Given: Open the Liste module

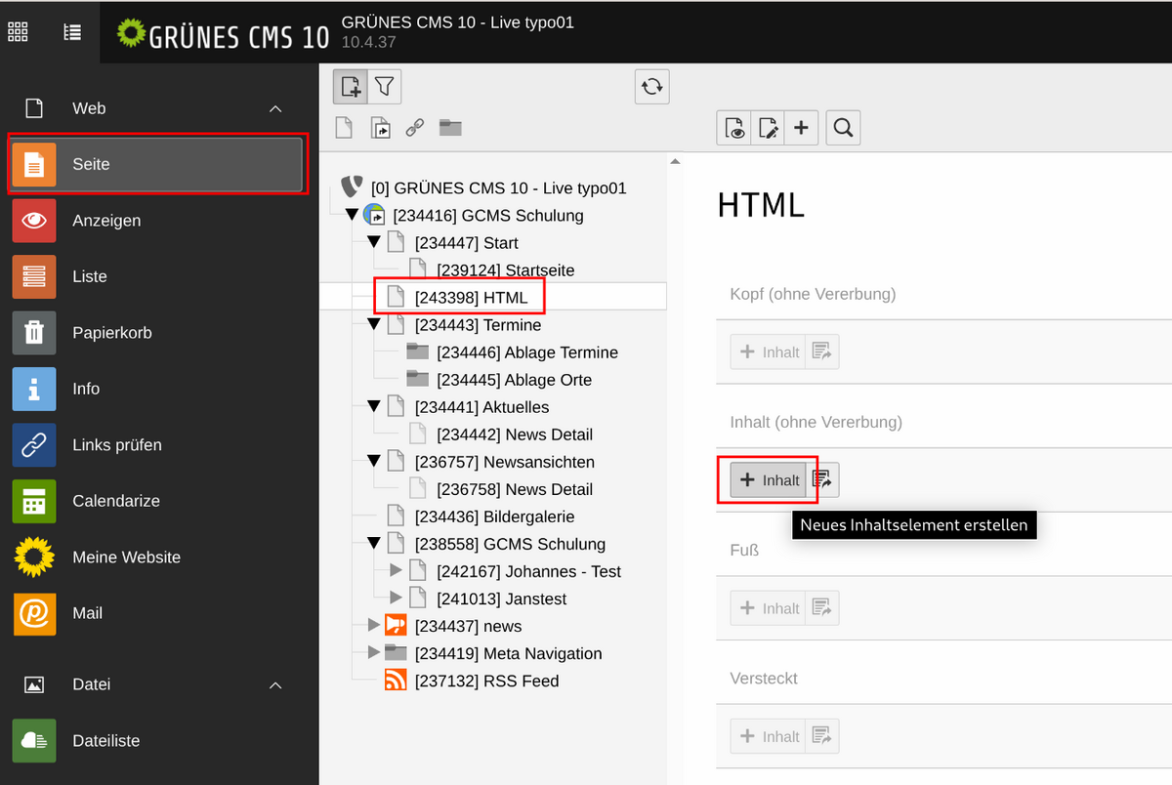Looking at the screenshot, I should coord(88,276).
